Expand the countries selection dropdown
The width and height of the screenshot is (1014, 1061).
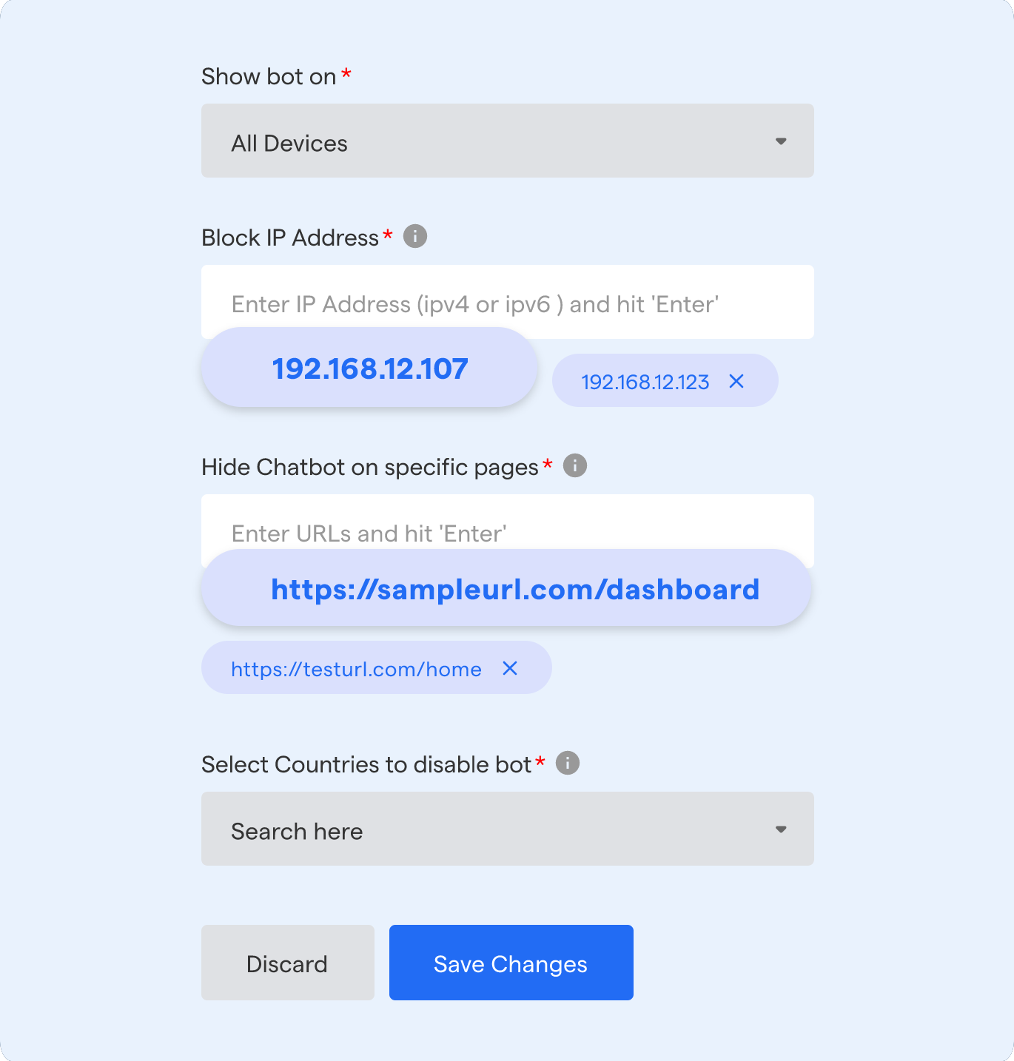point(507,829)
